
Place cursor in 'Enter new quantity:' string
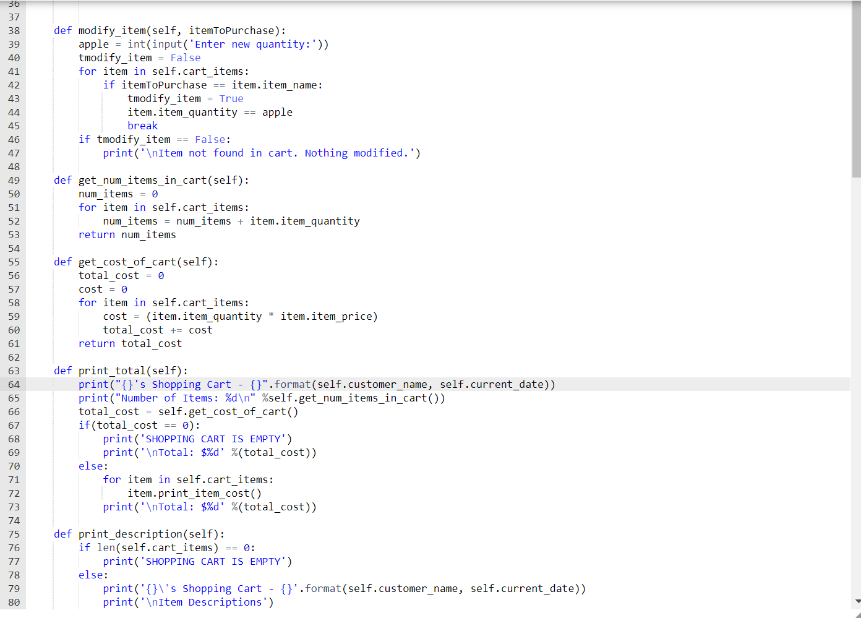tap(252, 44)
